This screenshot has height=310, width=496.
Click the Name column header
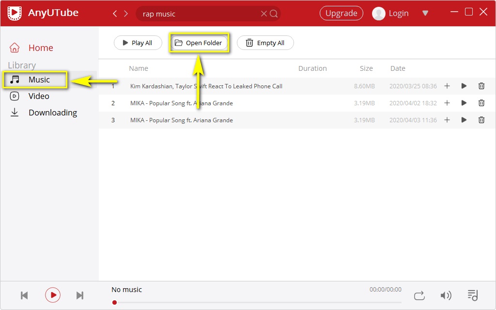click(139, 68)
